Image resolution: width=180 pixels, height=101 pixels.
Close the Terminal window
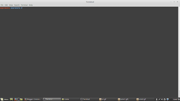point(177,2)
